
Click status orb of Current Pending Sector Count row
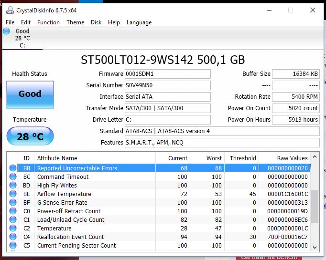point(13,245)
